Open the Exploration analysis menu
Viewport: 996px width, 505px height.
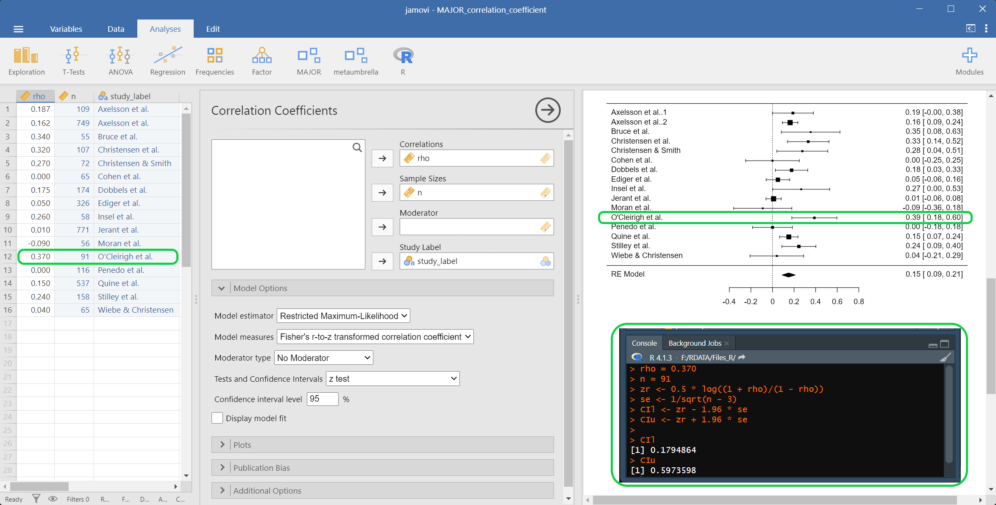tap(26, 61)
